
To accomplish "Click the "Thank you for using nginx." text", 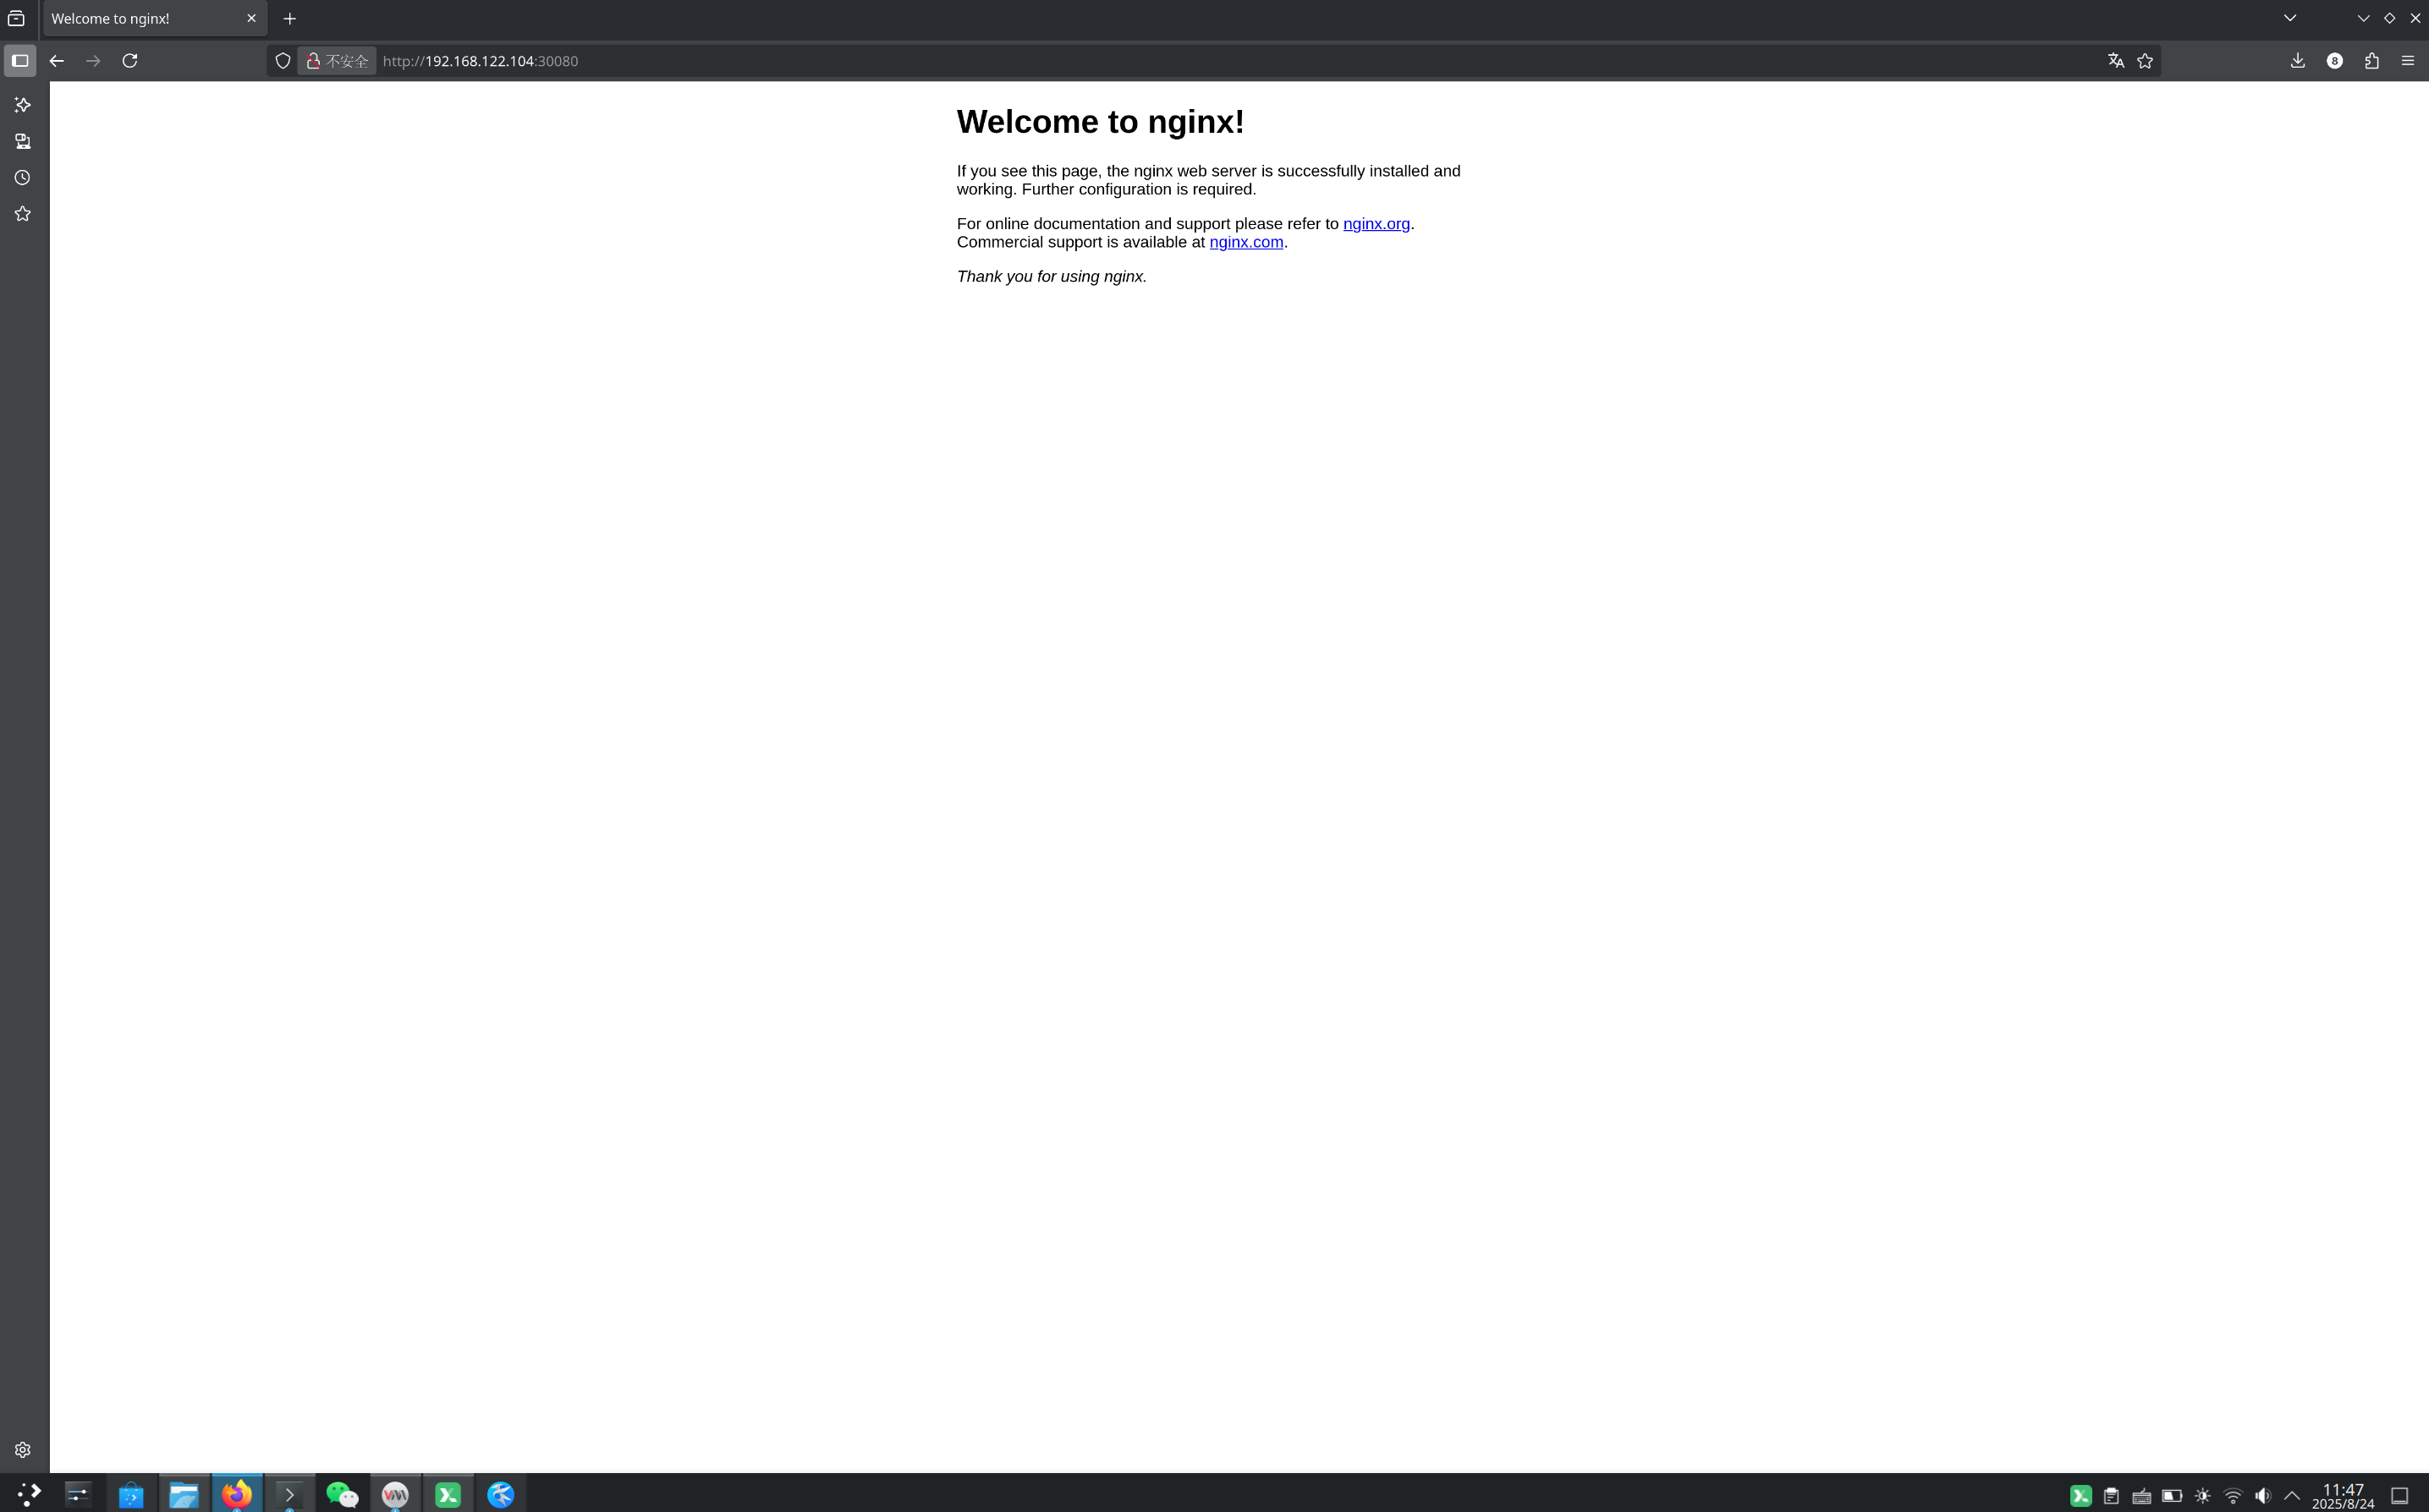I will (x=1052, y=276).
